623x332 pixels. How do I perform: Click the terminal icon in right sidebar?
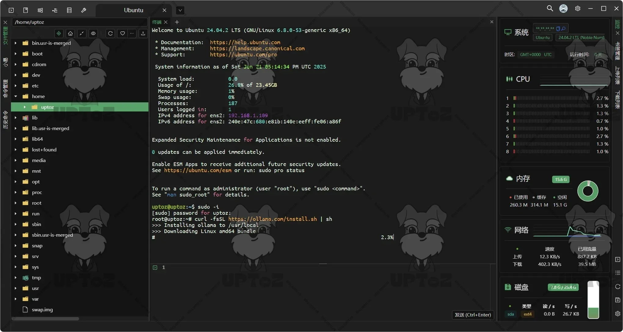point(618,260)
